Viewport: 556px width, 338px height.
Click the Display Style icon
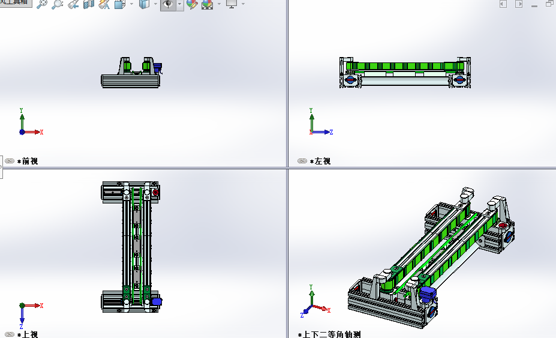tap(143, 4)
